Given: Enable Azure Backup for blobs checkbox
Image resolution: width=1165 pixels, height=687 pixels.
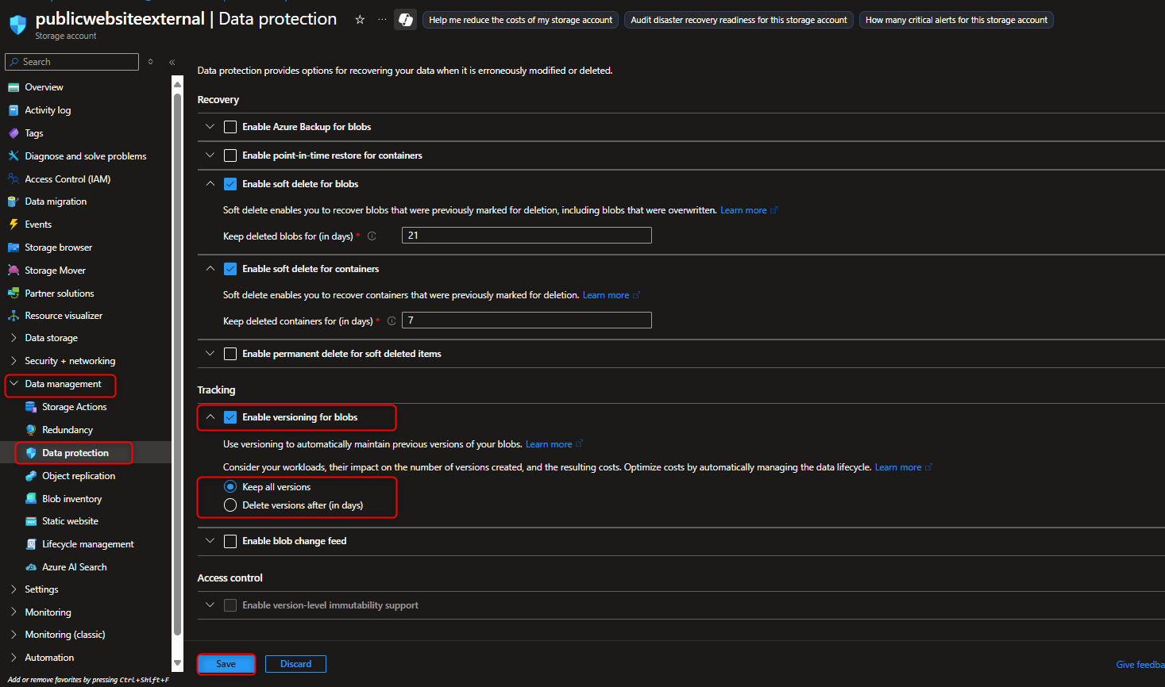Looking at the screenshot, I should 230,127.
